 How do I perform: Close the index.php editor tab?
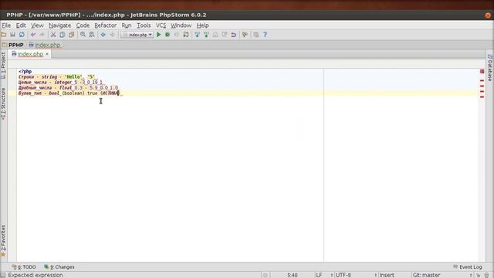pyautogui.click(x=47, y=54)
